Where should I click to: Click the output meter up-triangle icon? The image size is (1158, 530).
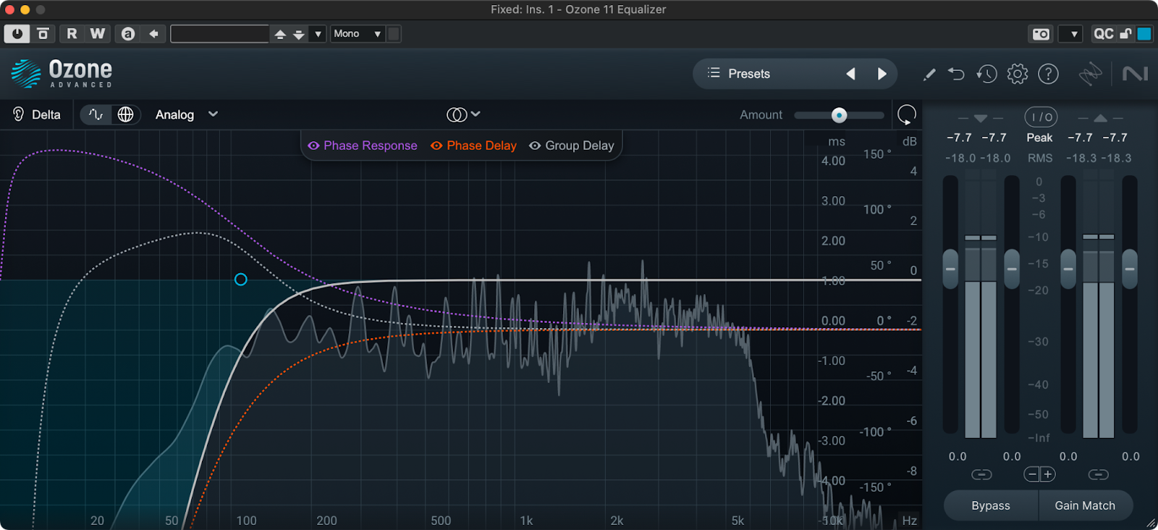[x=1100, y=118]
